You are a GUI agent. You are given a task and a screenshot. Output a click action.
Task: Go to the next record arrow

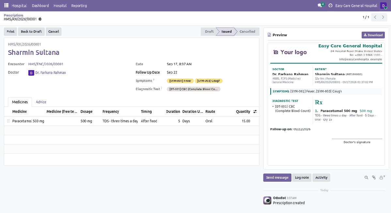tap(383, 17)
